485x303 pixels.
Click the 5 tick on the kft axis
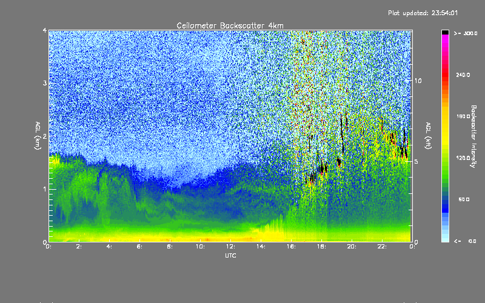click(416, 161)
